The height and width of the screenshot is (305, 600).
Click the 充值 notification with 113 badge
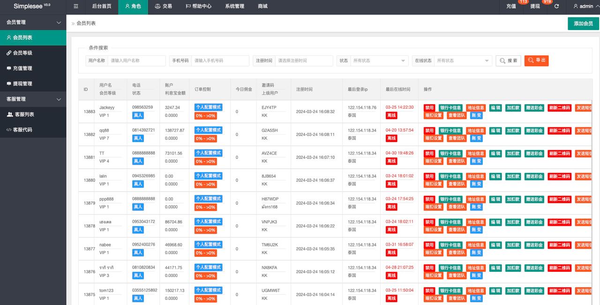(511, 7)
